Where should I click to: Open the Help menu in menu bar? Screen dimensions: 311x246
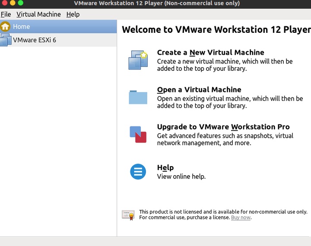[x=73, y=15]
